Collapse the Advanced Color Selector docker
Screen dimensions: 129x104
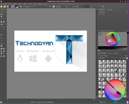point(99,31)
